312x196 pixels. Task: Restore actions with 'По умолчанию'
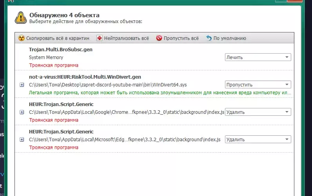226,38
